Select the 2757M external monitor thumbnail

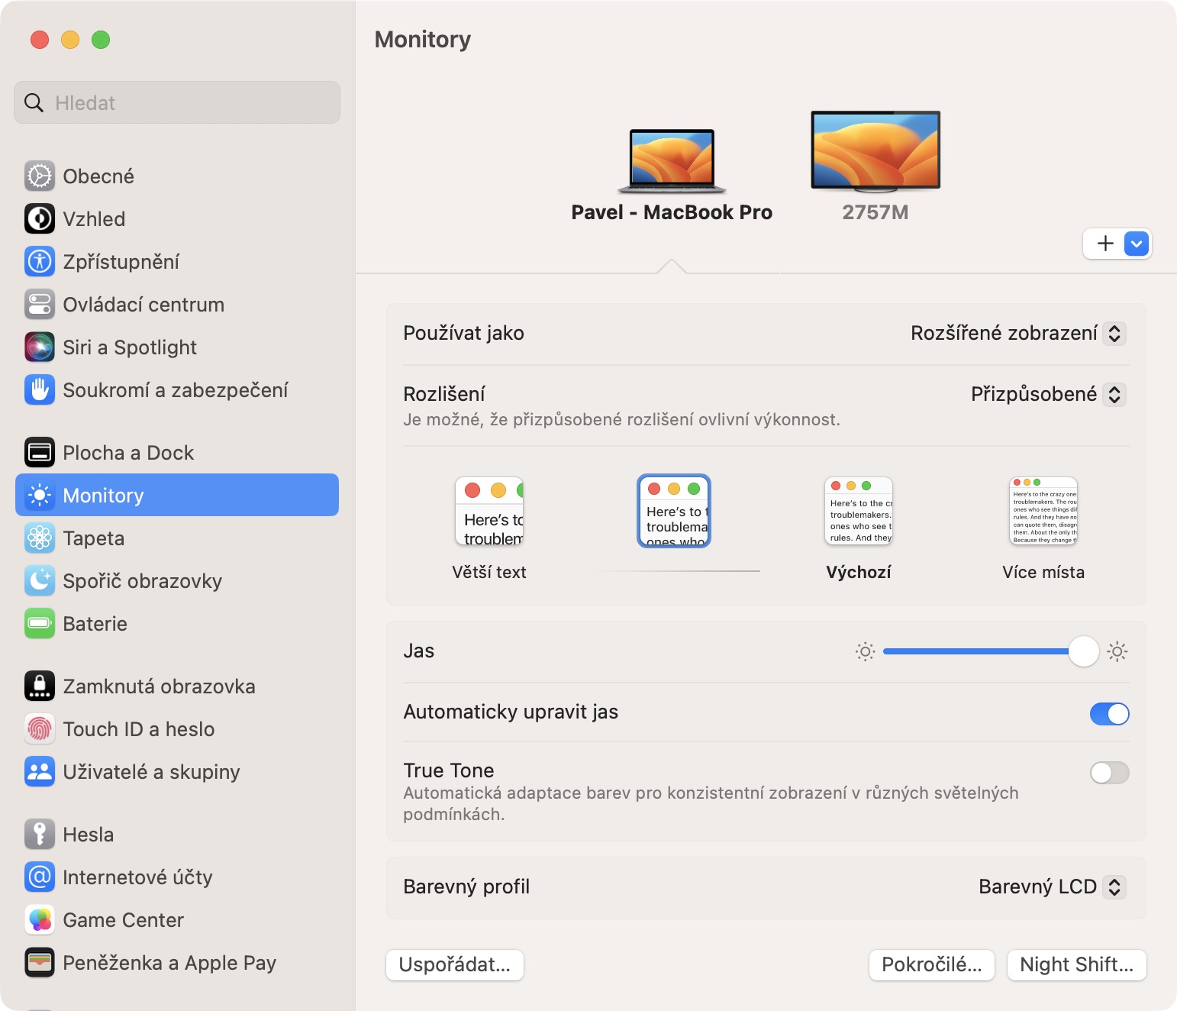point(875,150)
